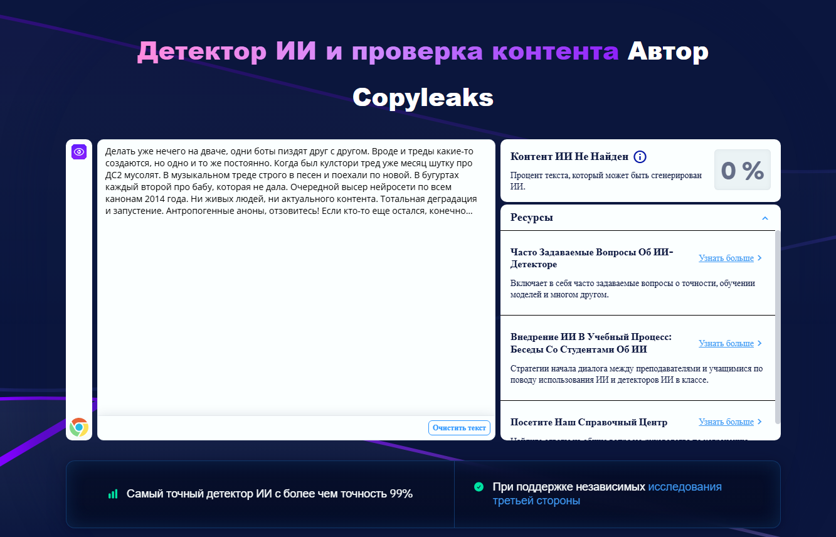Open the "исследования третьей стороны" link

[607, 494]
